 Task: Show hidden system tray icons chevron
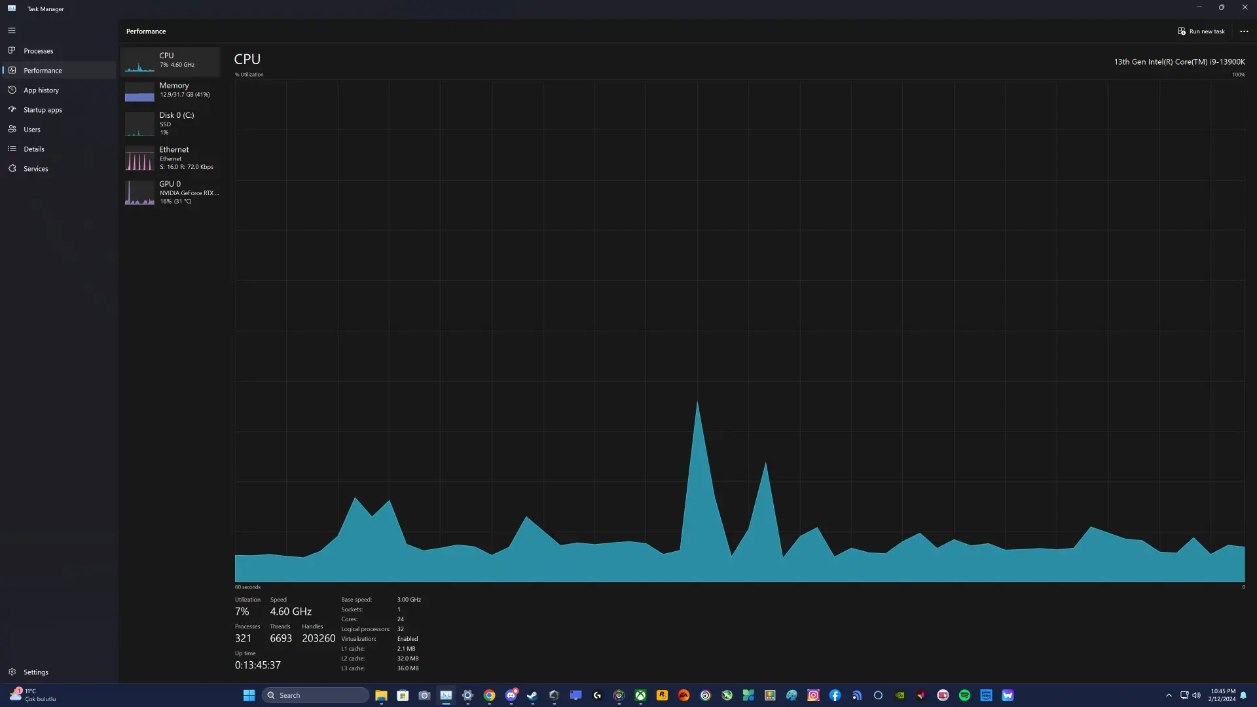coord(1169,695)
